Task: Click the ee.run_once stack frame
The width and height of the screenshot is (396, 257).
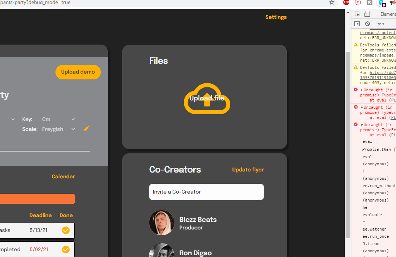Action: click(376, 237)
